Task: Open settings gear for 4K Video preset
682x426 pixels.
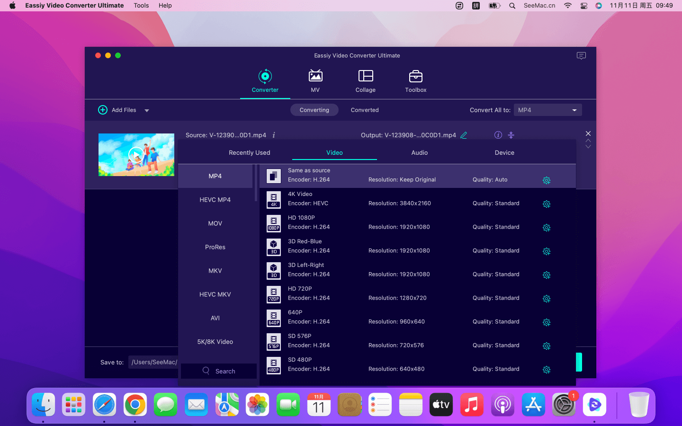Action: [x=546, y=204]
